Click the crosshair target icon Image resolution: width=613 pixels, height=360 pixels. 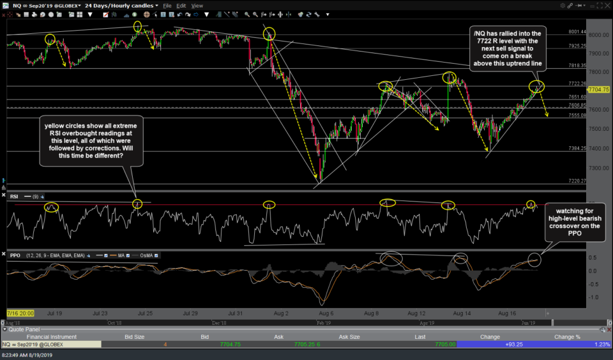click(x=147, y=15)
